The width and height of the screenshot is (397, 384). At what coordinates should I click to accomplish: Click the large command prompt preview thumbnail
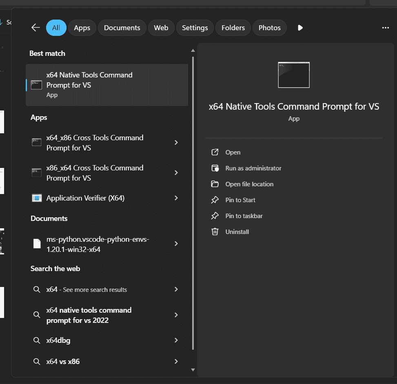click(294, 75)
